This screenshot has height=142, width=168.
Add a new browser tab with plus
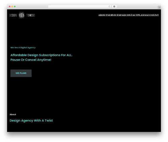point(159,7)
